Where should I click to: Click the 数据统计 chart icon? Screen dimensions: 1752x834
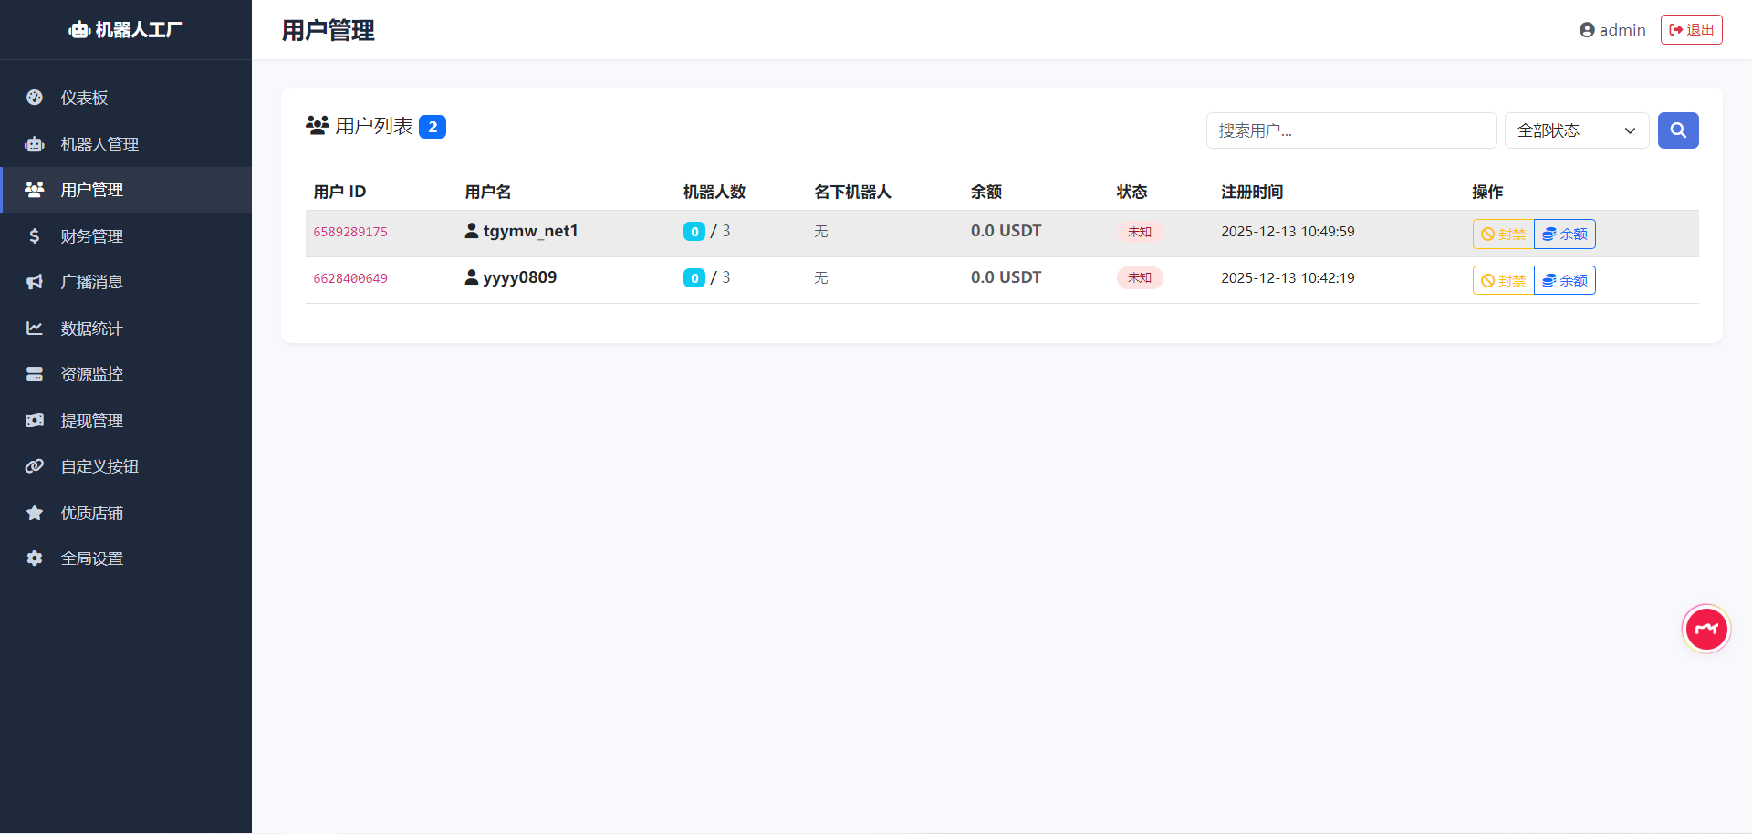[x=35, y=328]
